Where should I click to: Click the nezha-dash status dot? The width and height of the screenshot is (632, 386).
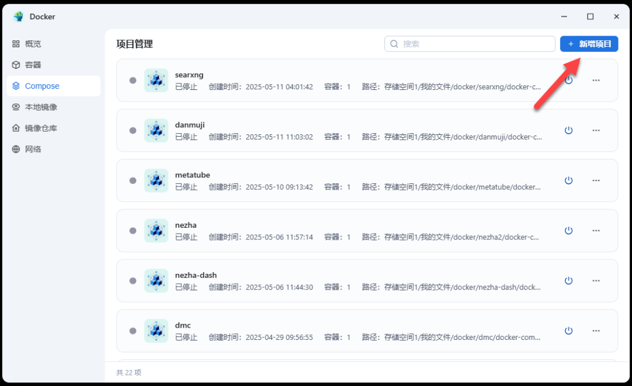[x=133, y=281]
